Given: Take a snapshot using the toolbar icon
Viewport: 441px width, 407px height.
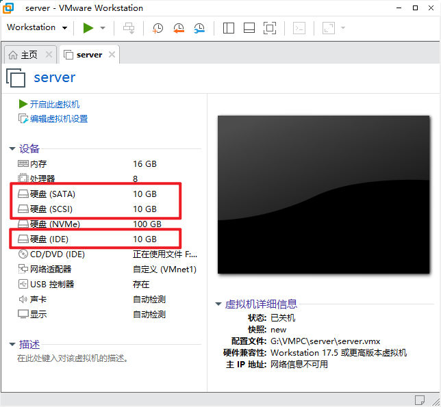Looking at the screenshot, I should [157, 28].
